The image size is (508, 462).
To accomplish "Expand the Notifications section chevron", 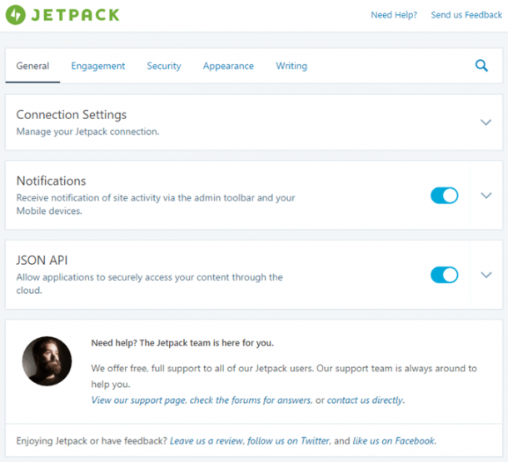I will coord(486,196).
